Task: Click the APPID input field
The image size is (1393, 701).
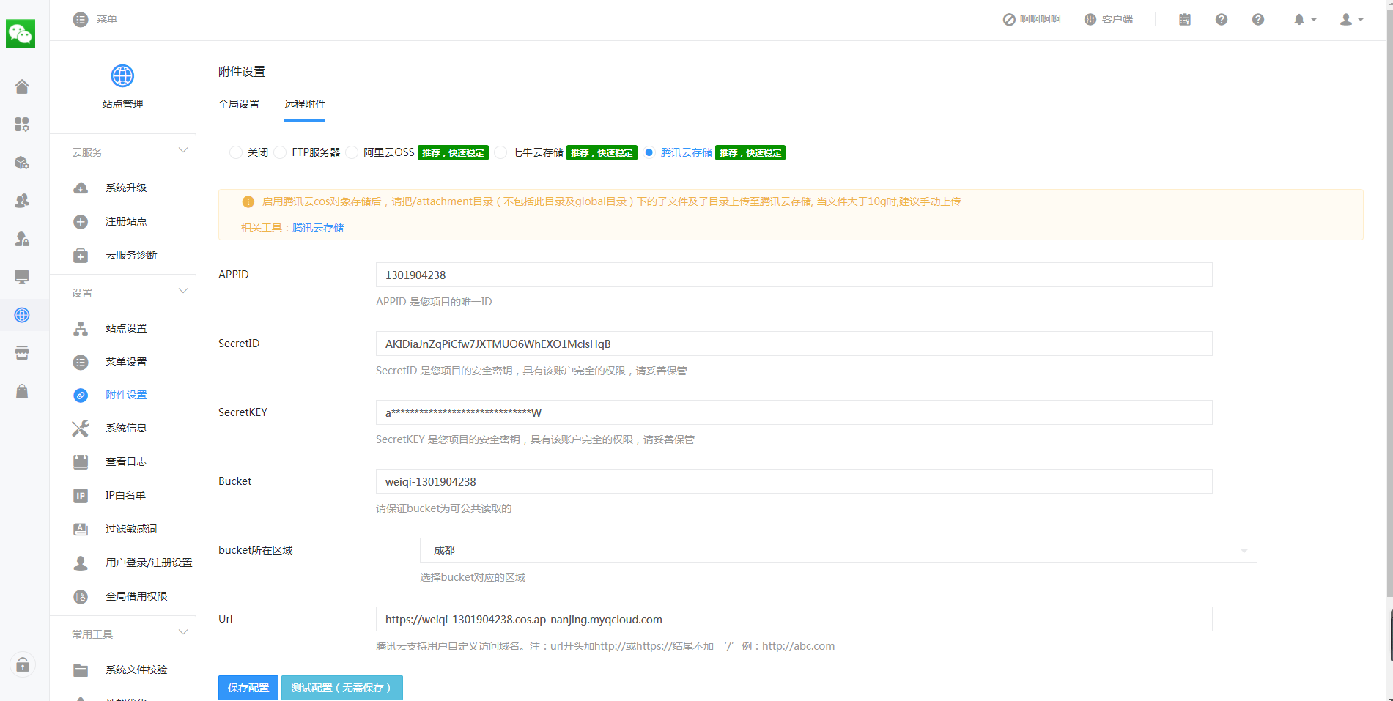Action: pyautogui.click(x=794, y=275)
